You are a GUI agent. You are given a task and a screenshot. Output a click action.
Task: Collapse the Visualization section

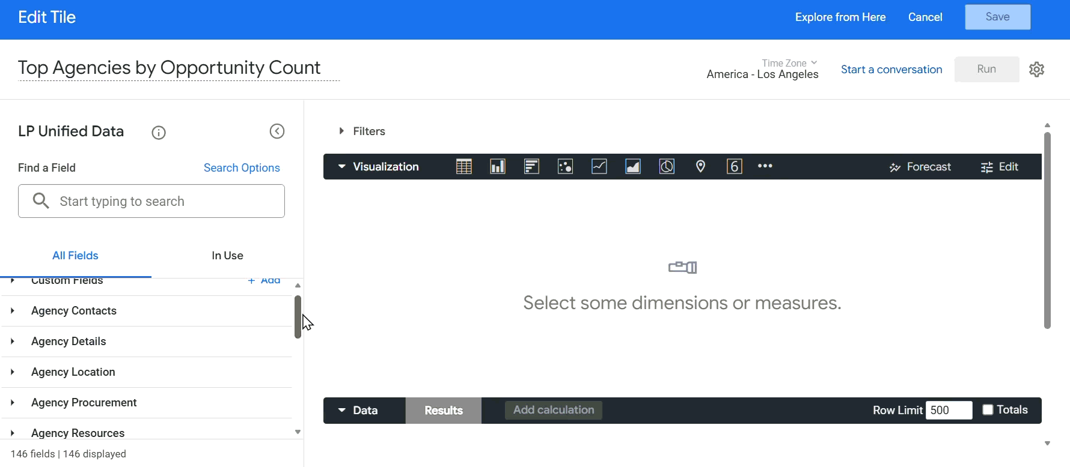[x=378, y=167]
